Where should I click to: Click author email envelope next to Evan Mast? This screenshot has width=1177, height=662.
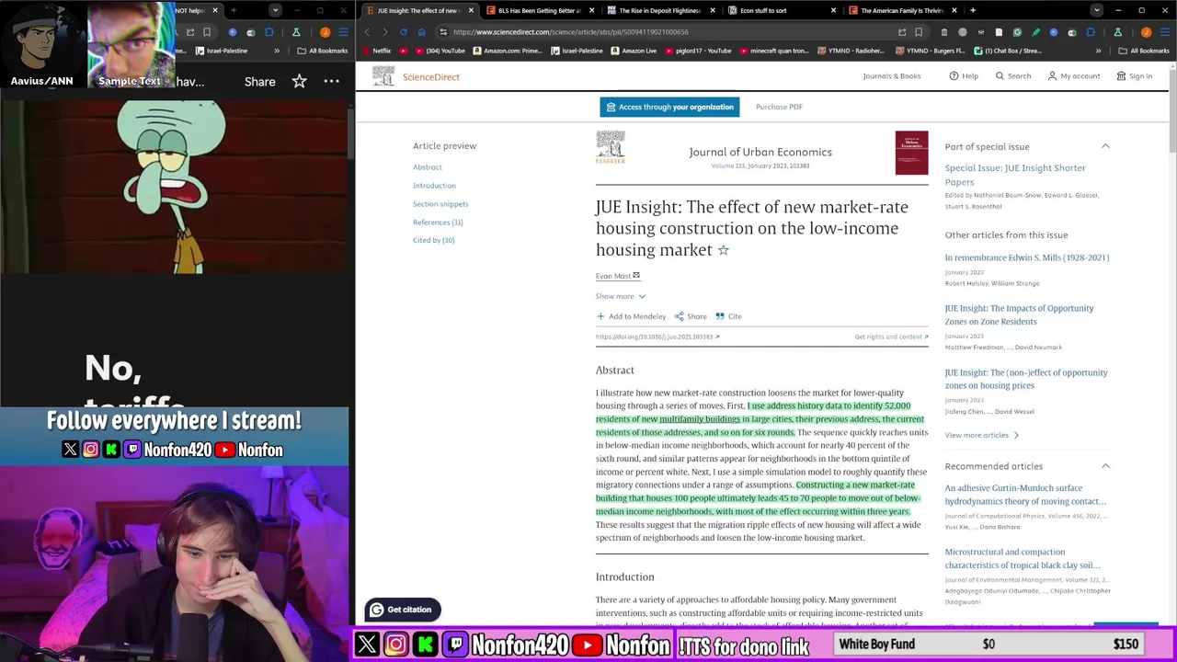tap(636, 275)
